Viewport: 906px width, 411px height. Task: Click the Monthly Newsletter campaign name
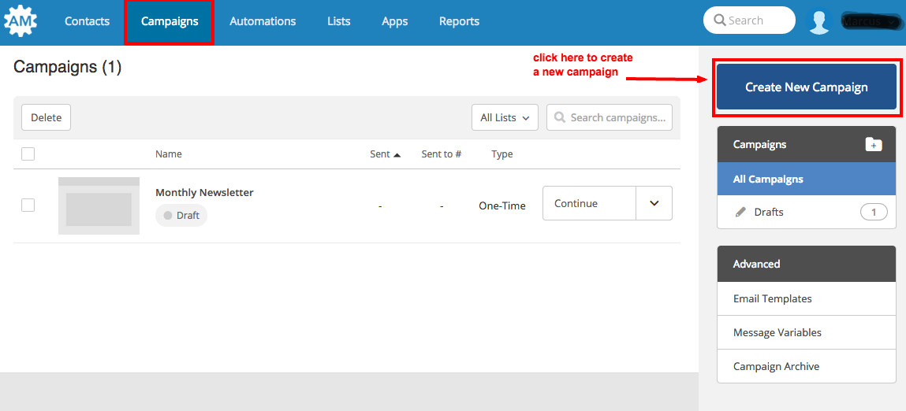[204, 193]
